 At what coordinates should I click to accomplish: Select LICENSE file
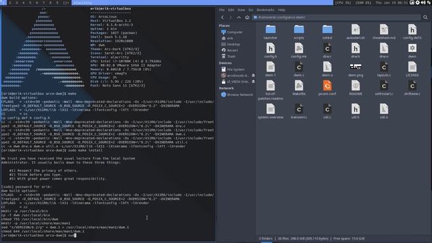point(412,70)
